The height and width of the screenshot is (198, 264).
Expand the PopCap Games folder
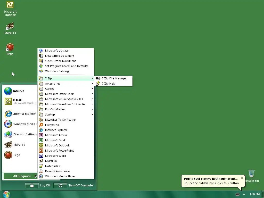click(66, 109)
